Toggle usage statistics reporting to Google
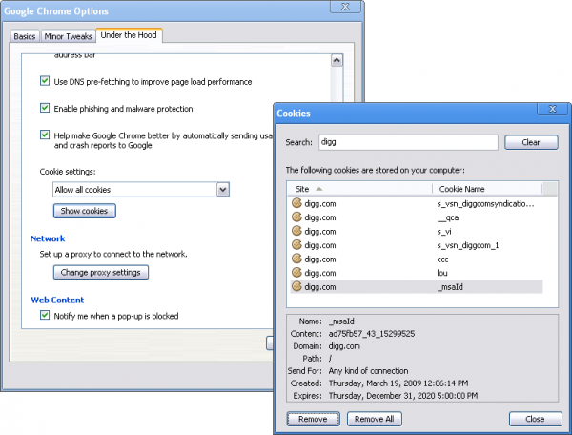Image resolution: width=572 pixels, height=435 pixels. [45, 135]
